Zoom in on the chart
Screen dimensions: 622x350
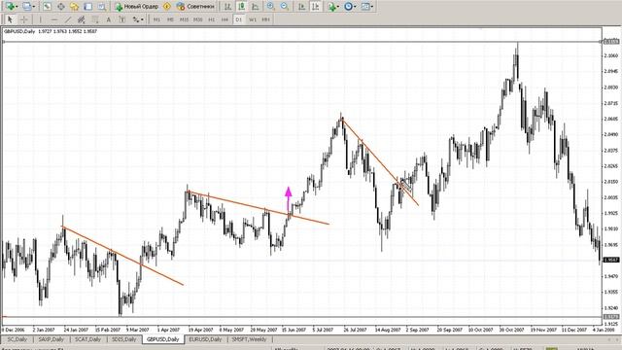tap(270, 7)
